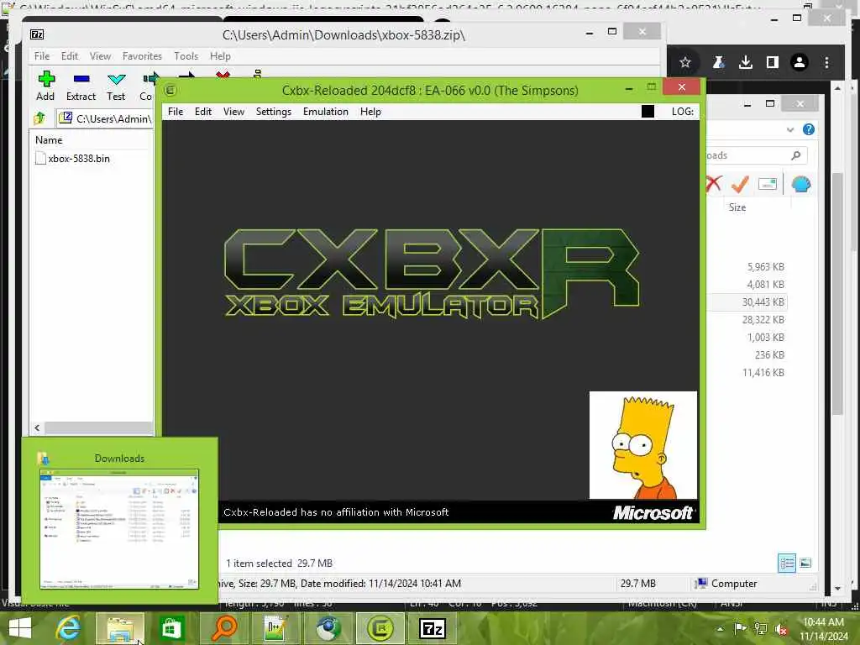
Task: Click the bookmark star icon in browser
Action: click(685, 62)
